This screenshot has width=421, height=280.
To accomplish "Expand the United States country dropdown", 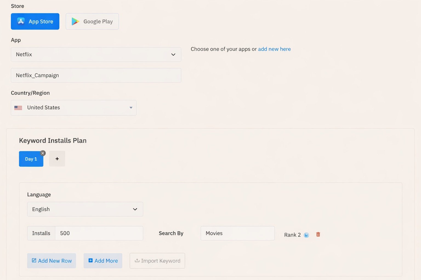I will (73, 108).
